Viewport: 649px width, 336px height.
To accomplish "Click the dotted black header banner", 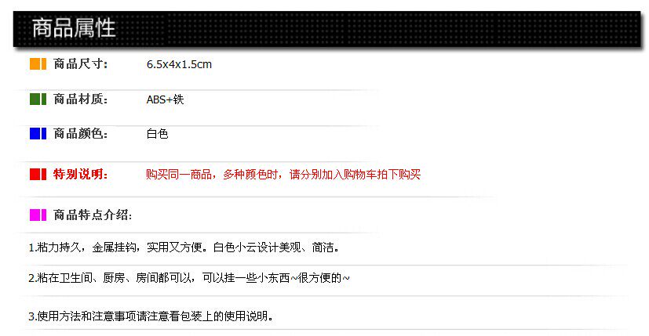I will [327, 28].
